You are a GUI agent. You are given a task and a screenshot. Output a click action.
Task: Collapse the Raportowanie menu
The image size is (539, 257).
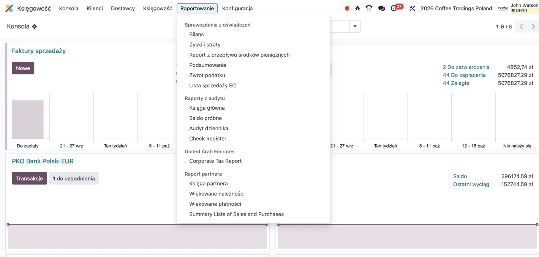click(197, 8)
